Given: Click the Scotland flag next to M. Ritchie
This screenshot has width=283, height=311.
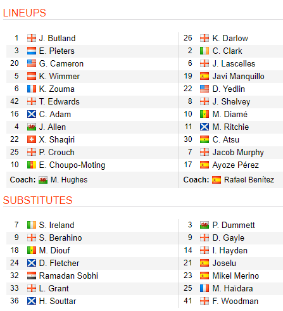Looking at the screenshot, I should [204, 127].
